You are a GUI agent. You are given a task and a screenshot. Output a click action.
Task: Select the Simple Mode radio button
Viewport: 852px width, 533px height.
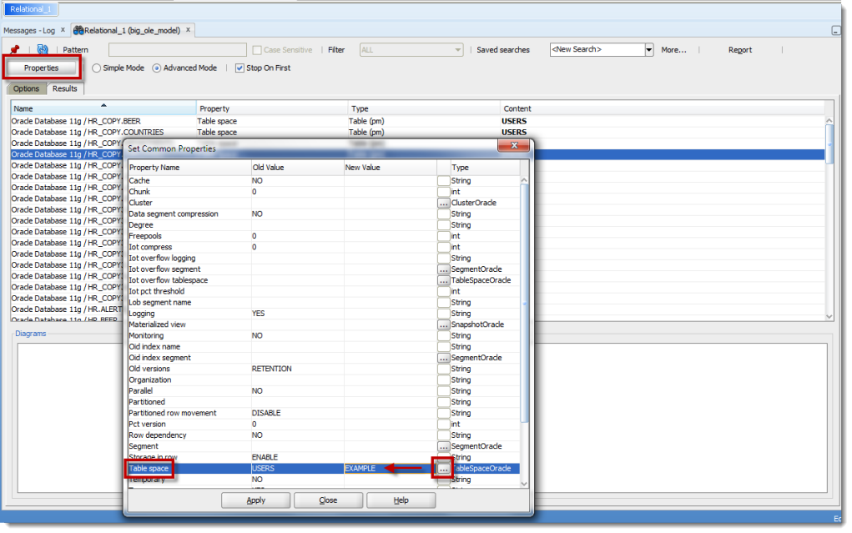pos(96,68)
